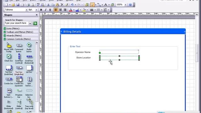The width and height of the screenshot is (201, 113).
Task: Expand the Undo history dropdown arrow
Action: (75, 5)
